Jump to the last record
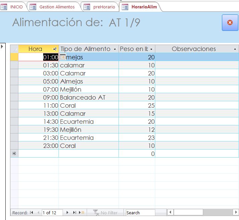239x220 pixels. (74, 213)
